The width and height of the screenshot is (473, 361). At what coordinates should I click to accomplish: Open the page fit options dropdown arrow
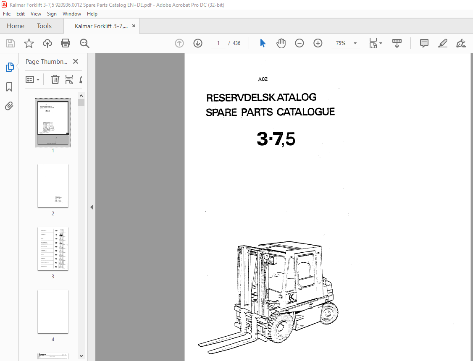[x=381, y=43]
